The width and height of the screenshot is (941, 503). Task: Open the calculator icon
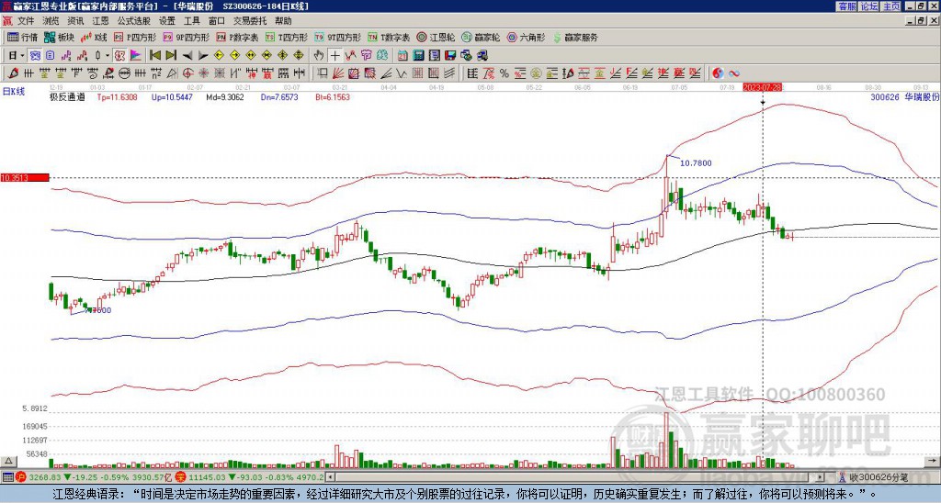[419, 56]
